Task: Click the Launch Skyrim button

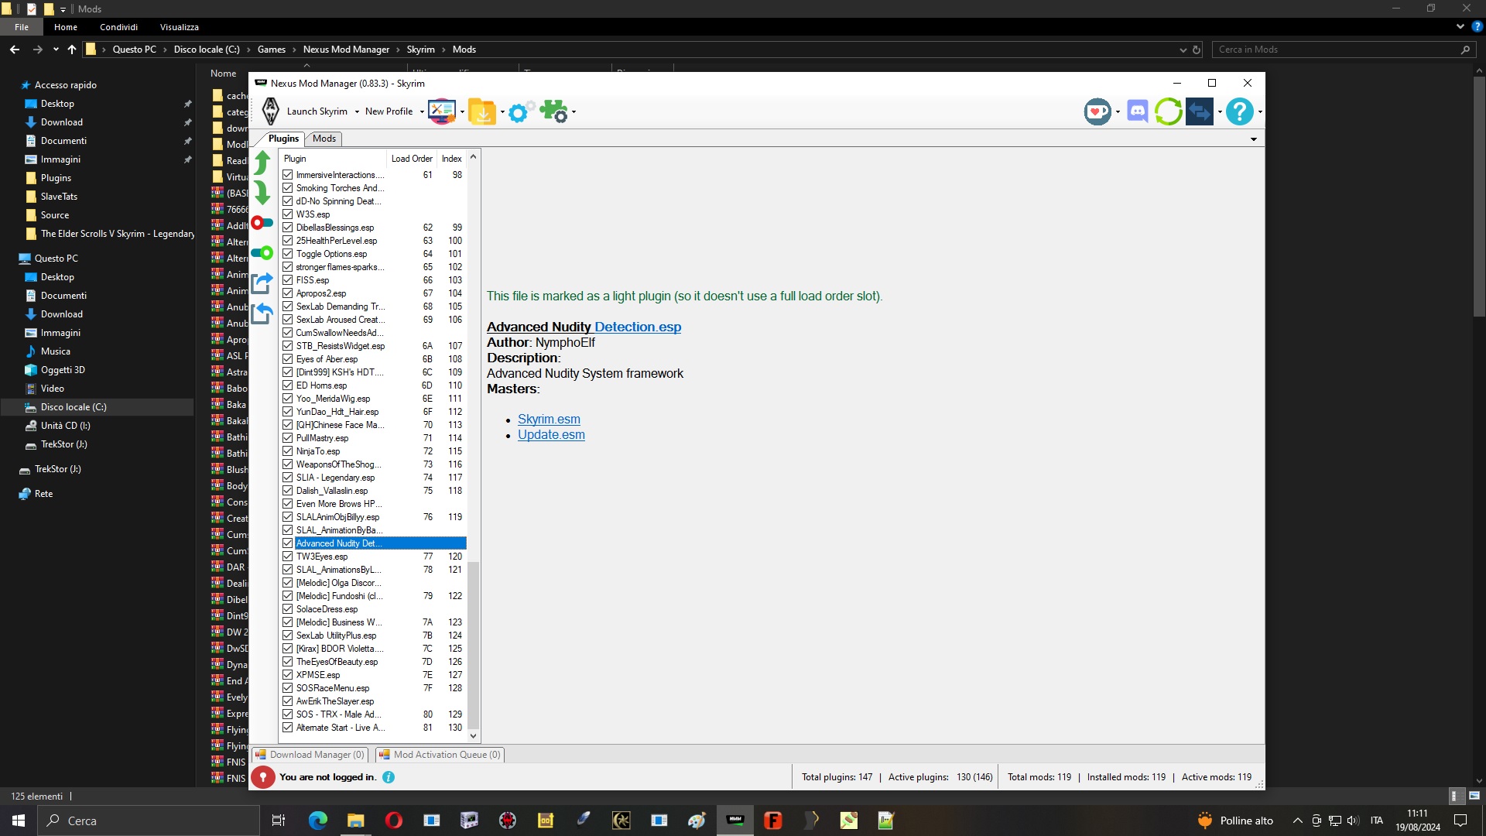Action: [x=317, y=111]
